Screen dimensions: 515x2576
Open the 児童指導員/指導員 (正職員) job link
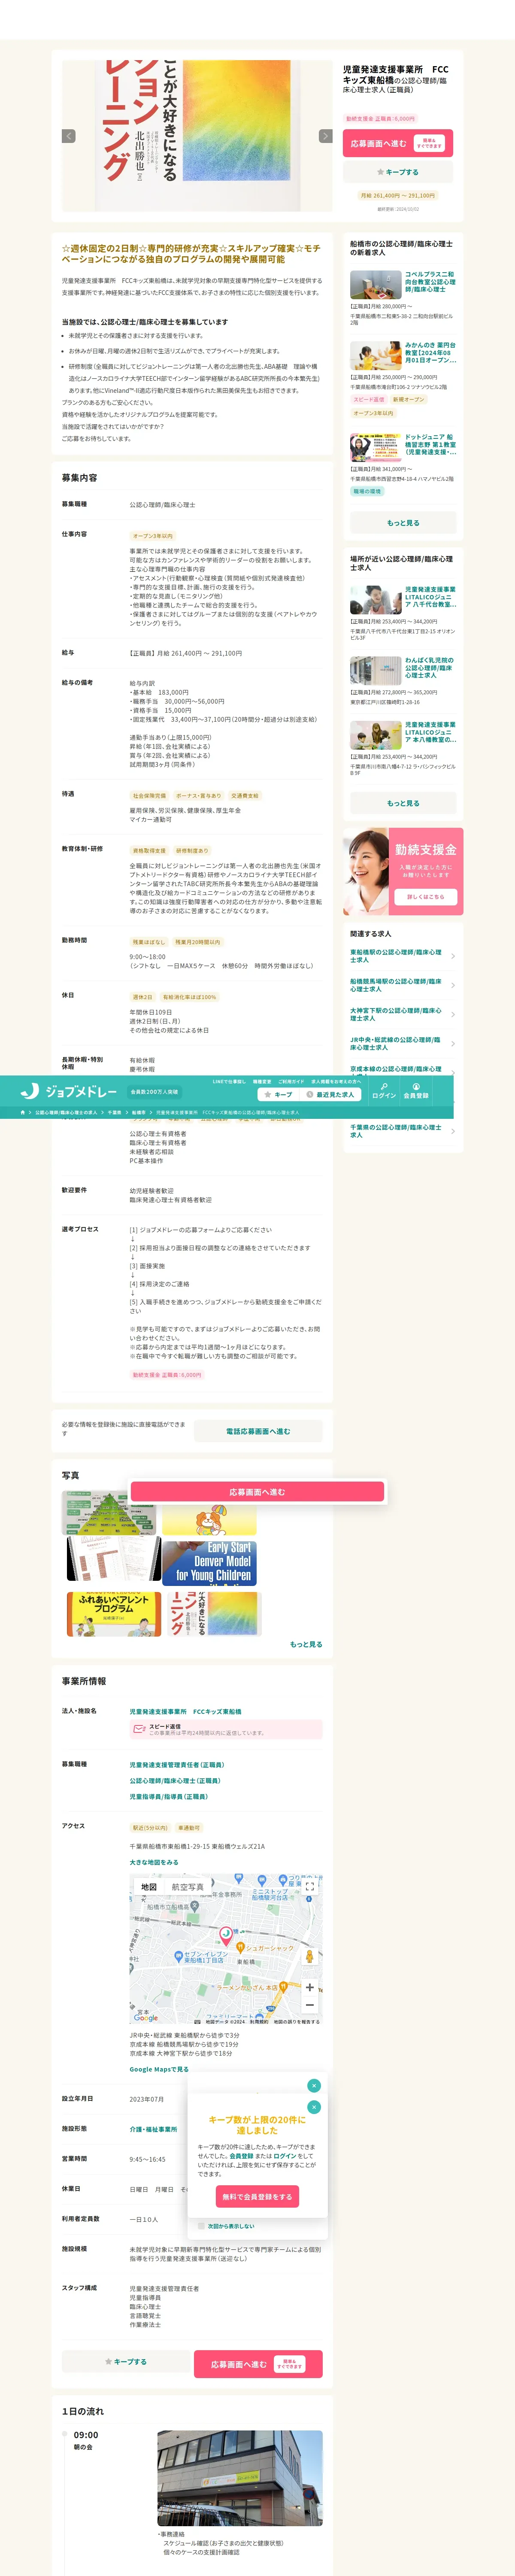coord(170,1797)
